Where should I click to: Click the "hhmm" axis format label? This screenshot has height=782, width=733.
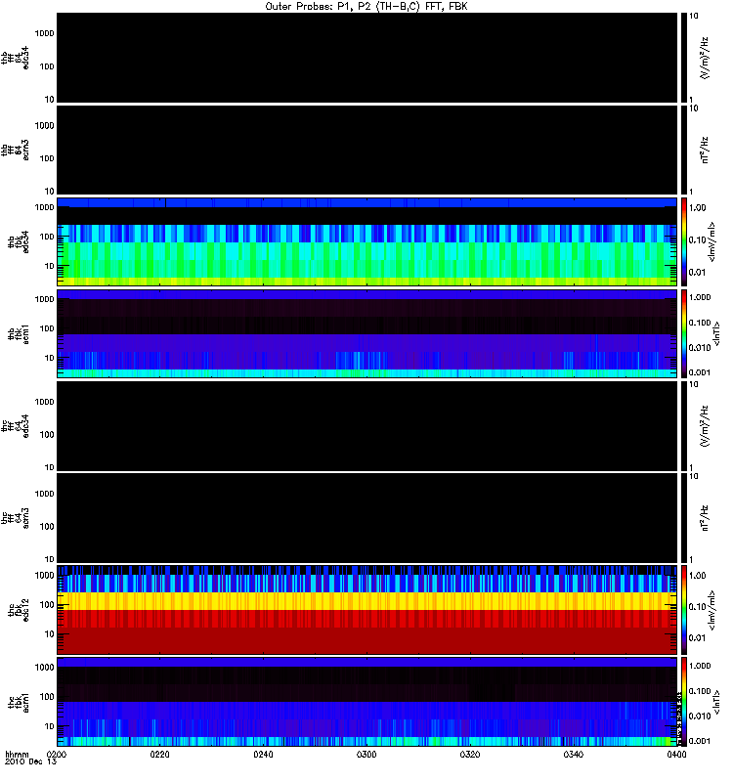pos(17,755)
